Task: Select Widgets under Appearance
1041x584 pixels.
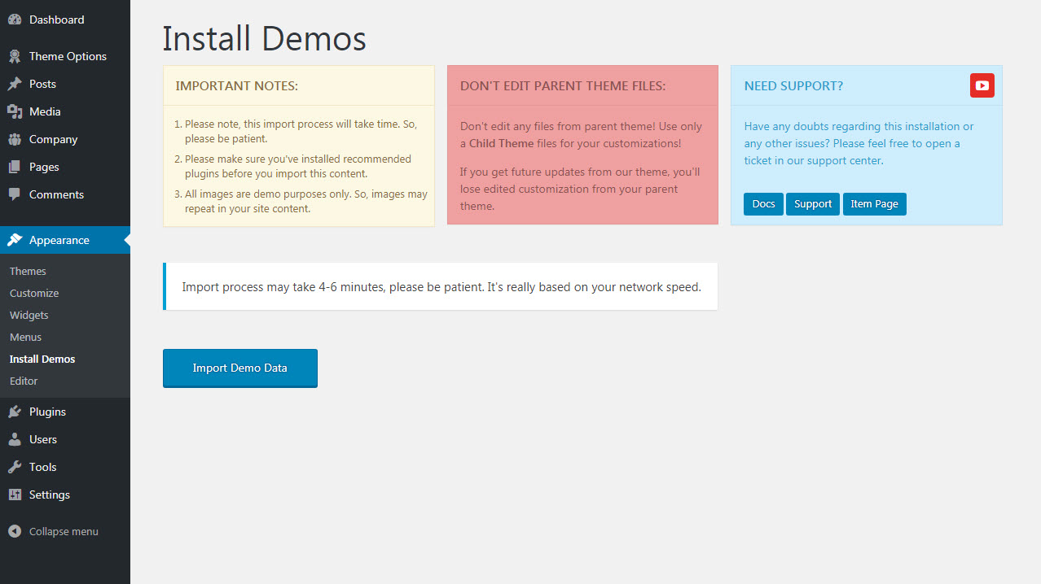Action: (29, 315)
